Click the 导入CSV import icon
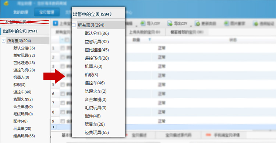The height and width of the screenshot is (143, 276). point(143,23)
